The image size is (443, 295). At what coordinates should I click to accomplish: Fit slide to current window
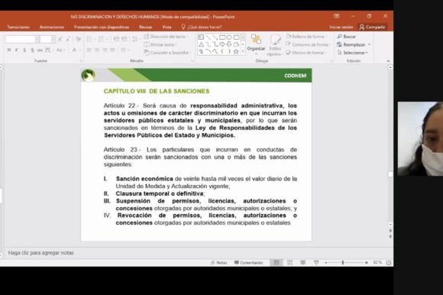pyautogui.click(x=389, y=263)
